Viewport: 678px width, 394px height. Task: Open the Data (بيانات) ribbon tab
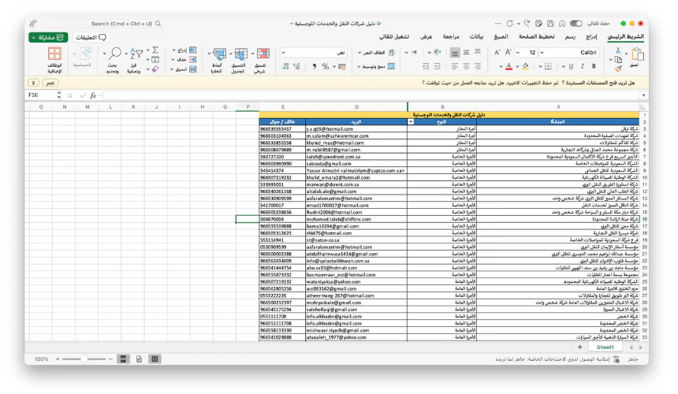pos(477,37)
